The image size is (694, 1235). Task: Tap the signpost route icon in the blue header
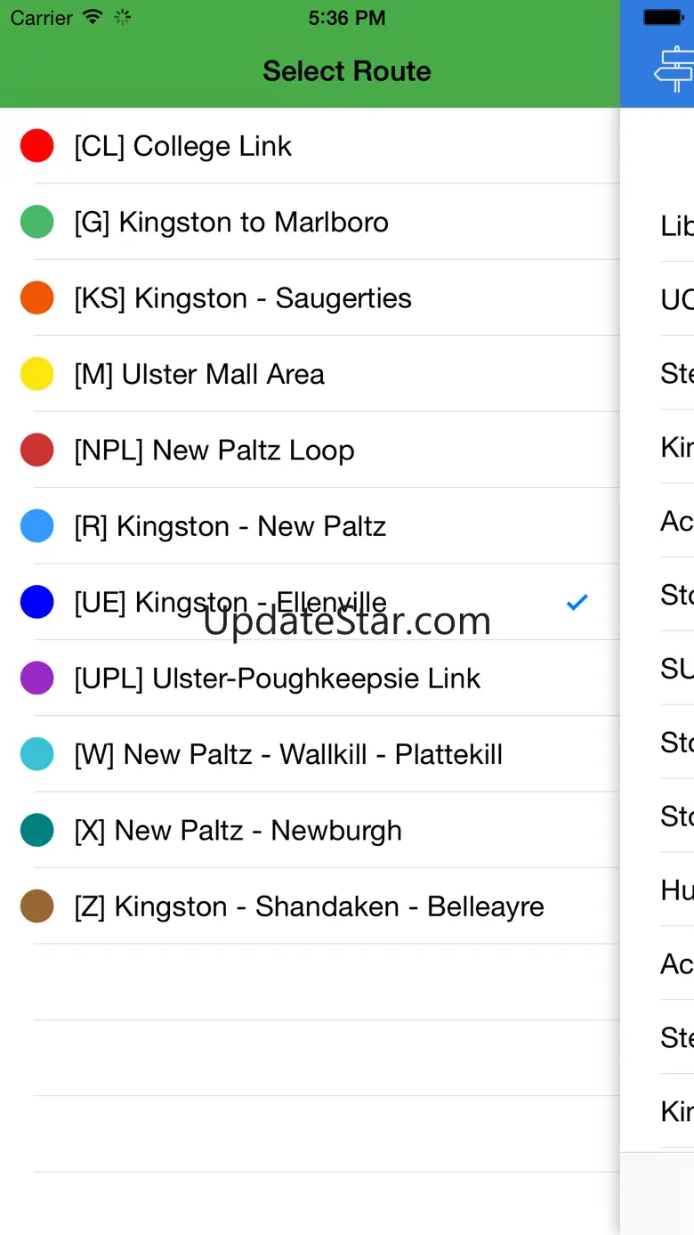(674, 69)
